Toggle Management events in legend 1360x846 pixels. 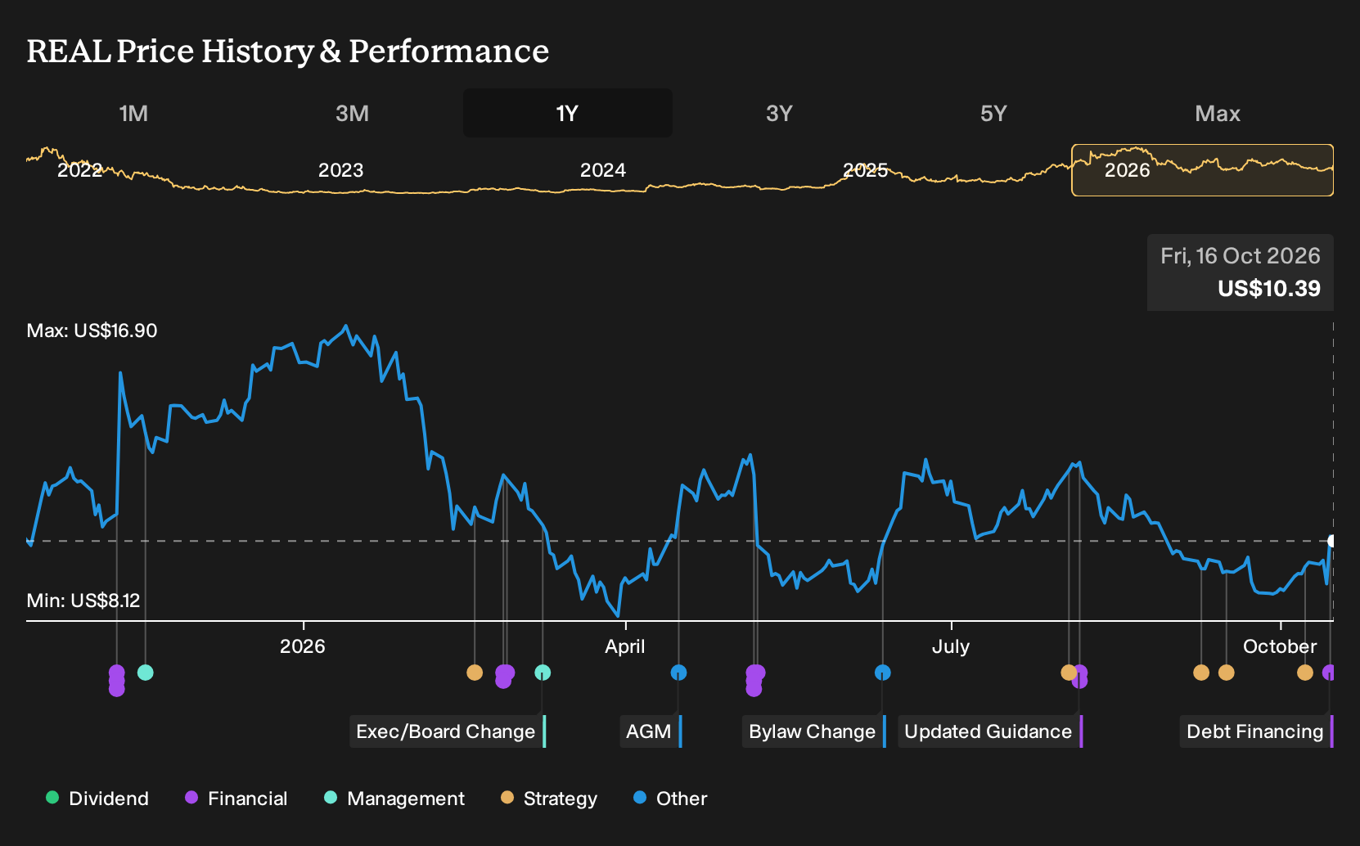pos(394,799)
